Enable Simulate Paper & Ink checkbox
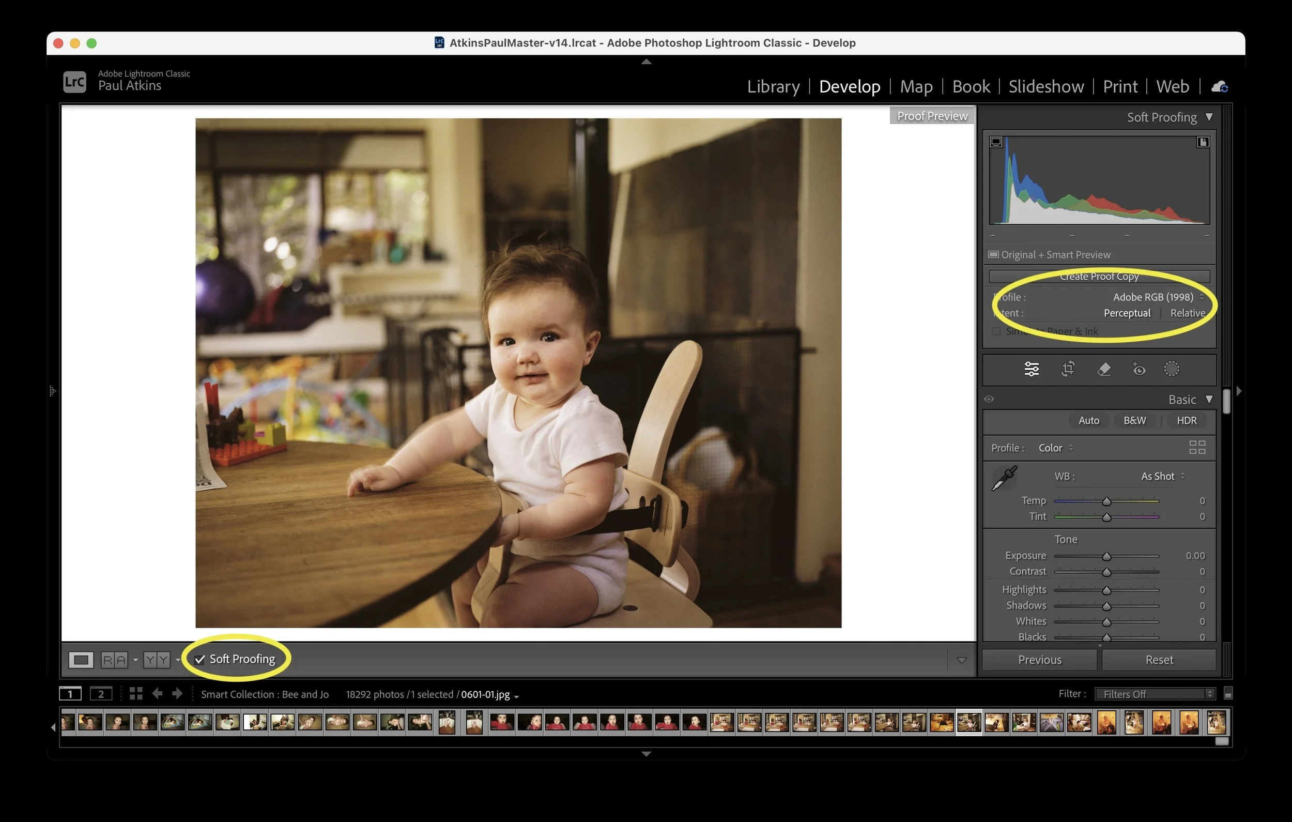The height and width of the screenshot is (822, 1292). point(996,331)
